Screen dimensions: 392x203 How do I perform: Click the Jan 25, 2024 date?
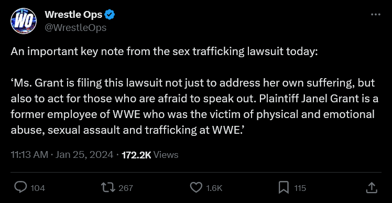point(84,155)
